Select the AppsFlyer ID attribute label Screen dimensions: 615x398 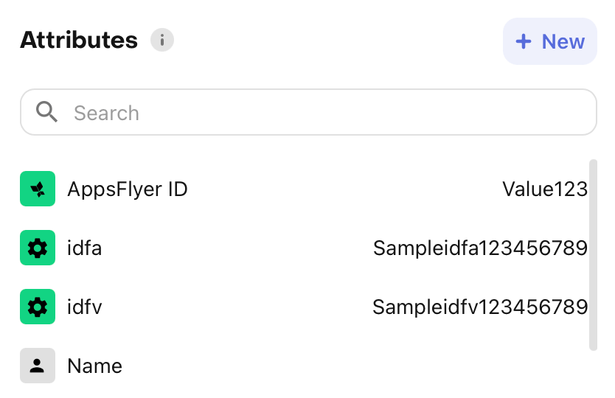coord(128,189)
